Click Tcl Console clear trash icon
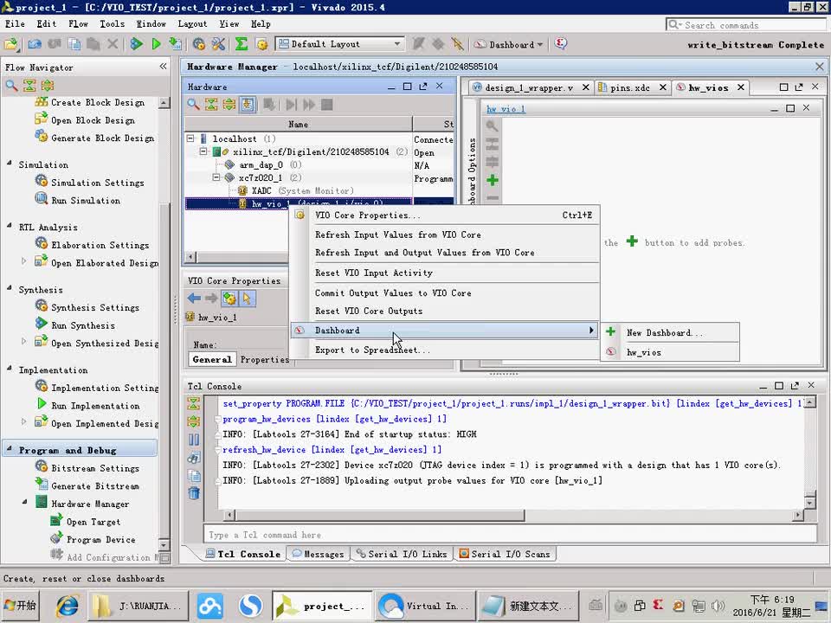Viewport: 831px width, 623px height. coord(194,493)
